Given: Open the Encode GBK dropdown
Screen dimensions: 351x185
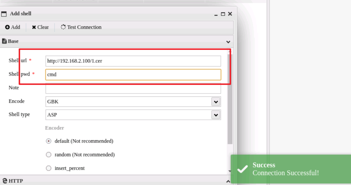Looking at the screenshot, I should click(x=216, y=102).
